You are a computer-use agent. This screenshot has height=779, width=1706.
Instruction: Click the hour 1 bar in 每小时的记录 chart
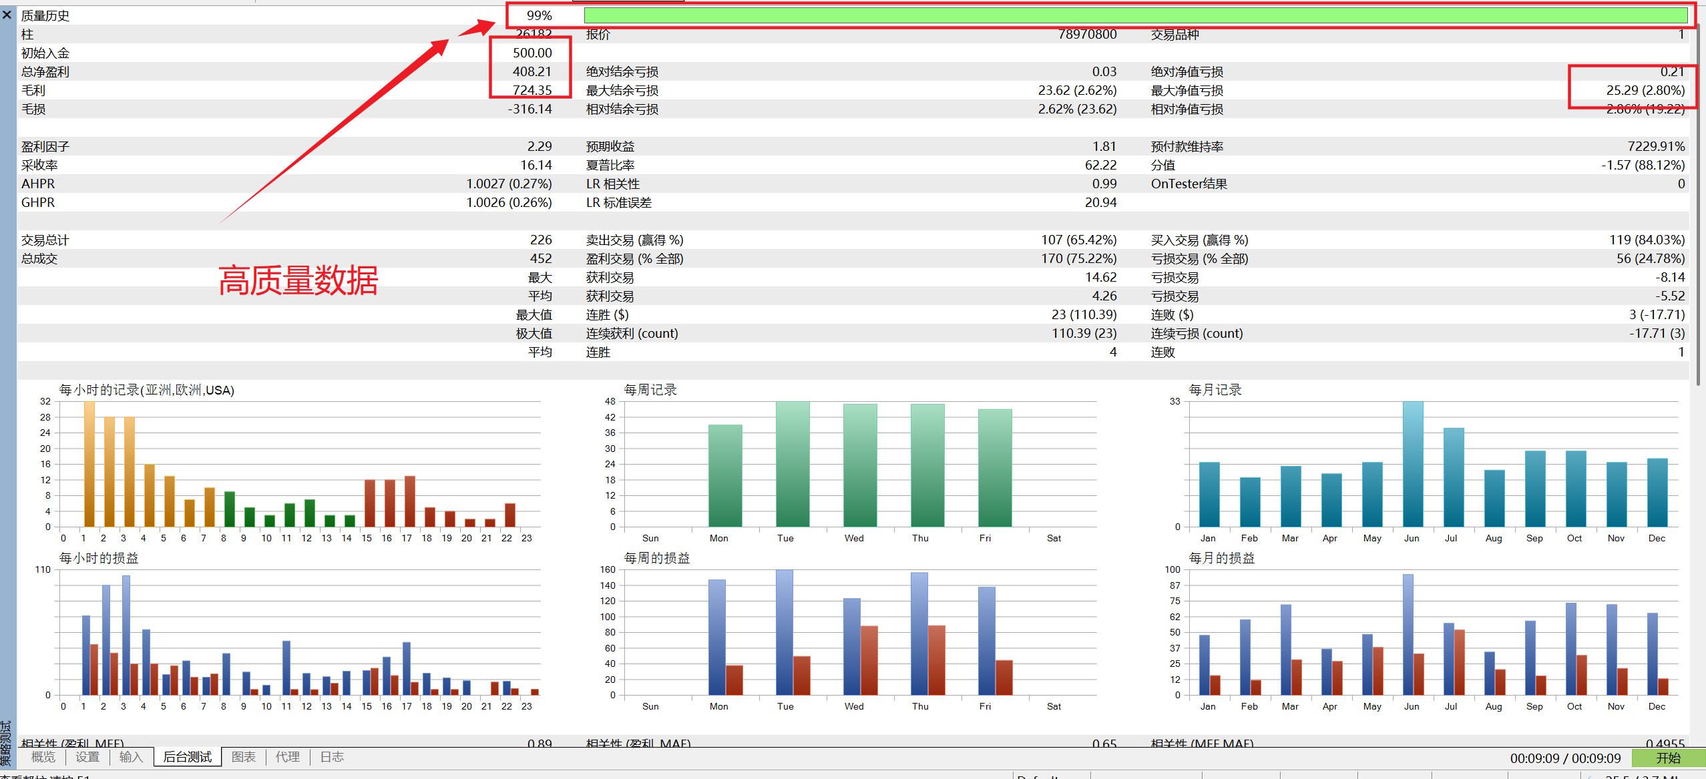point(89,464)
